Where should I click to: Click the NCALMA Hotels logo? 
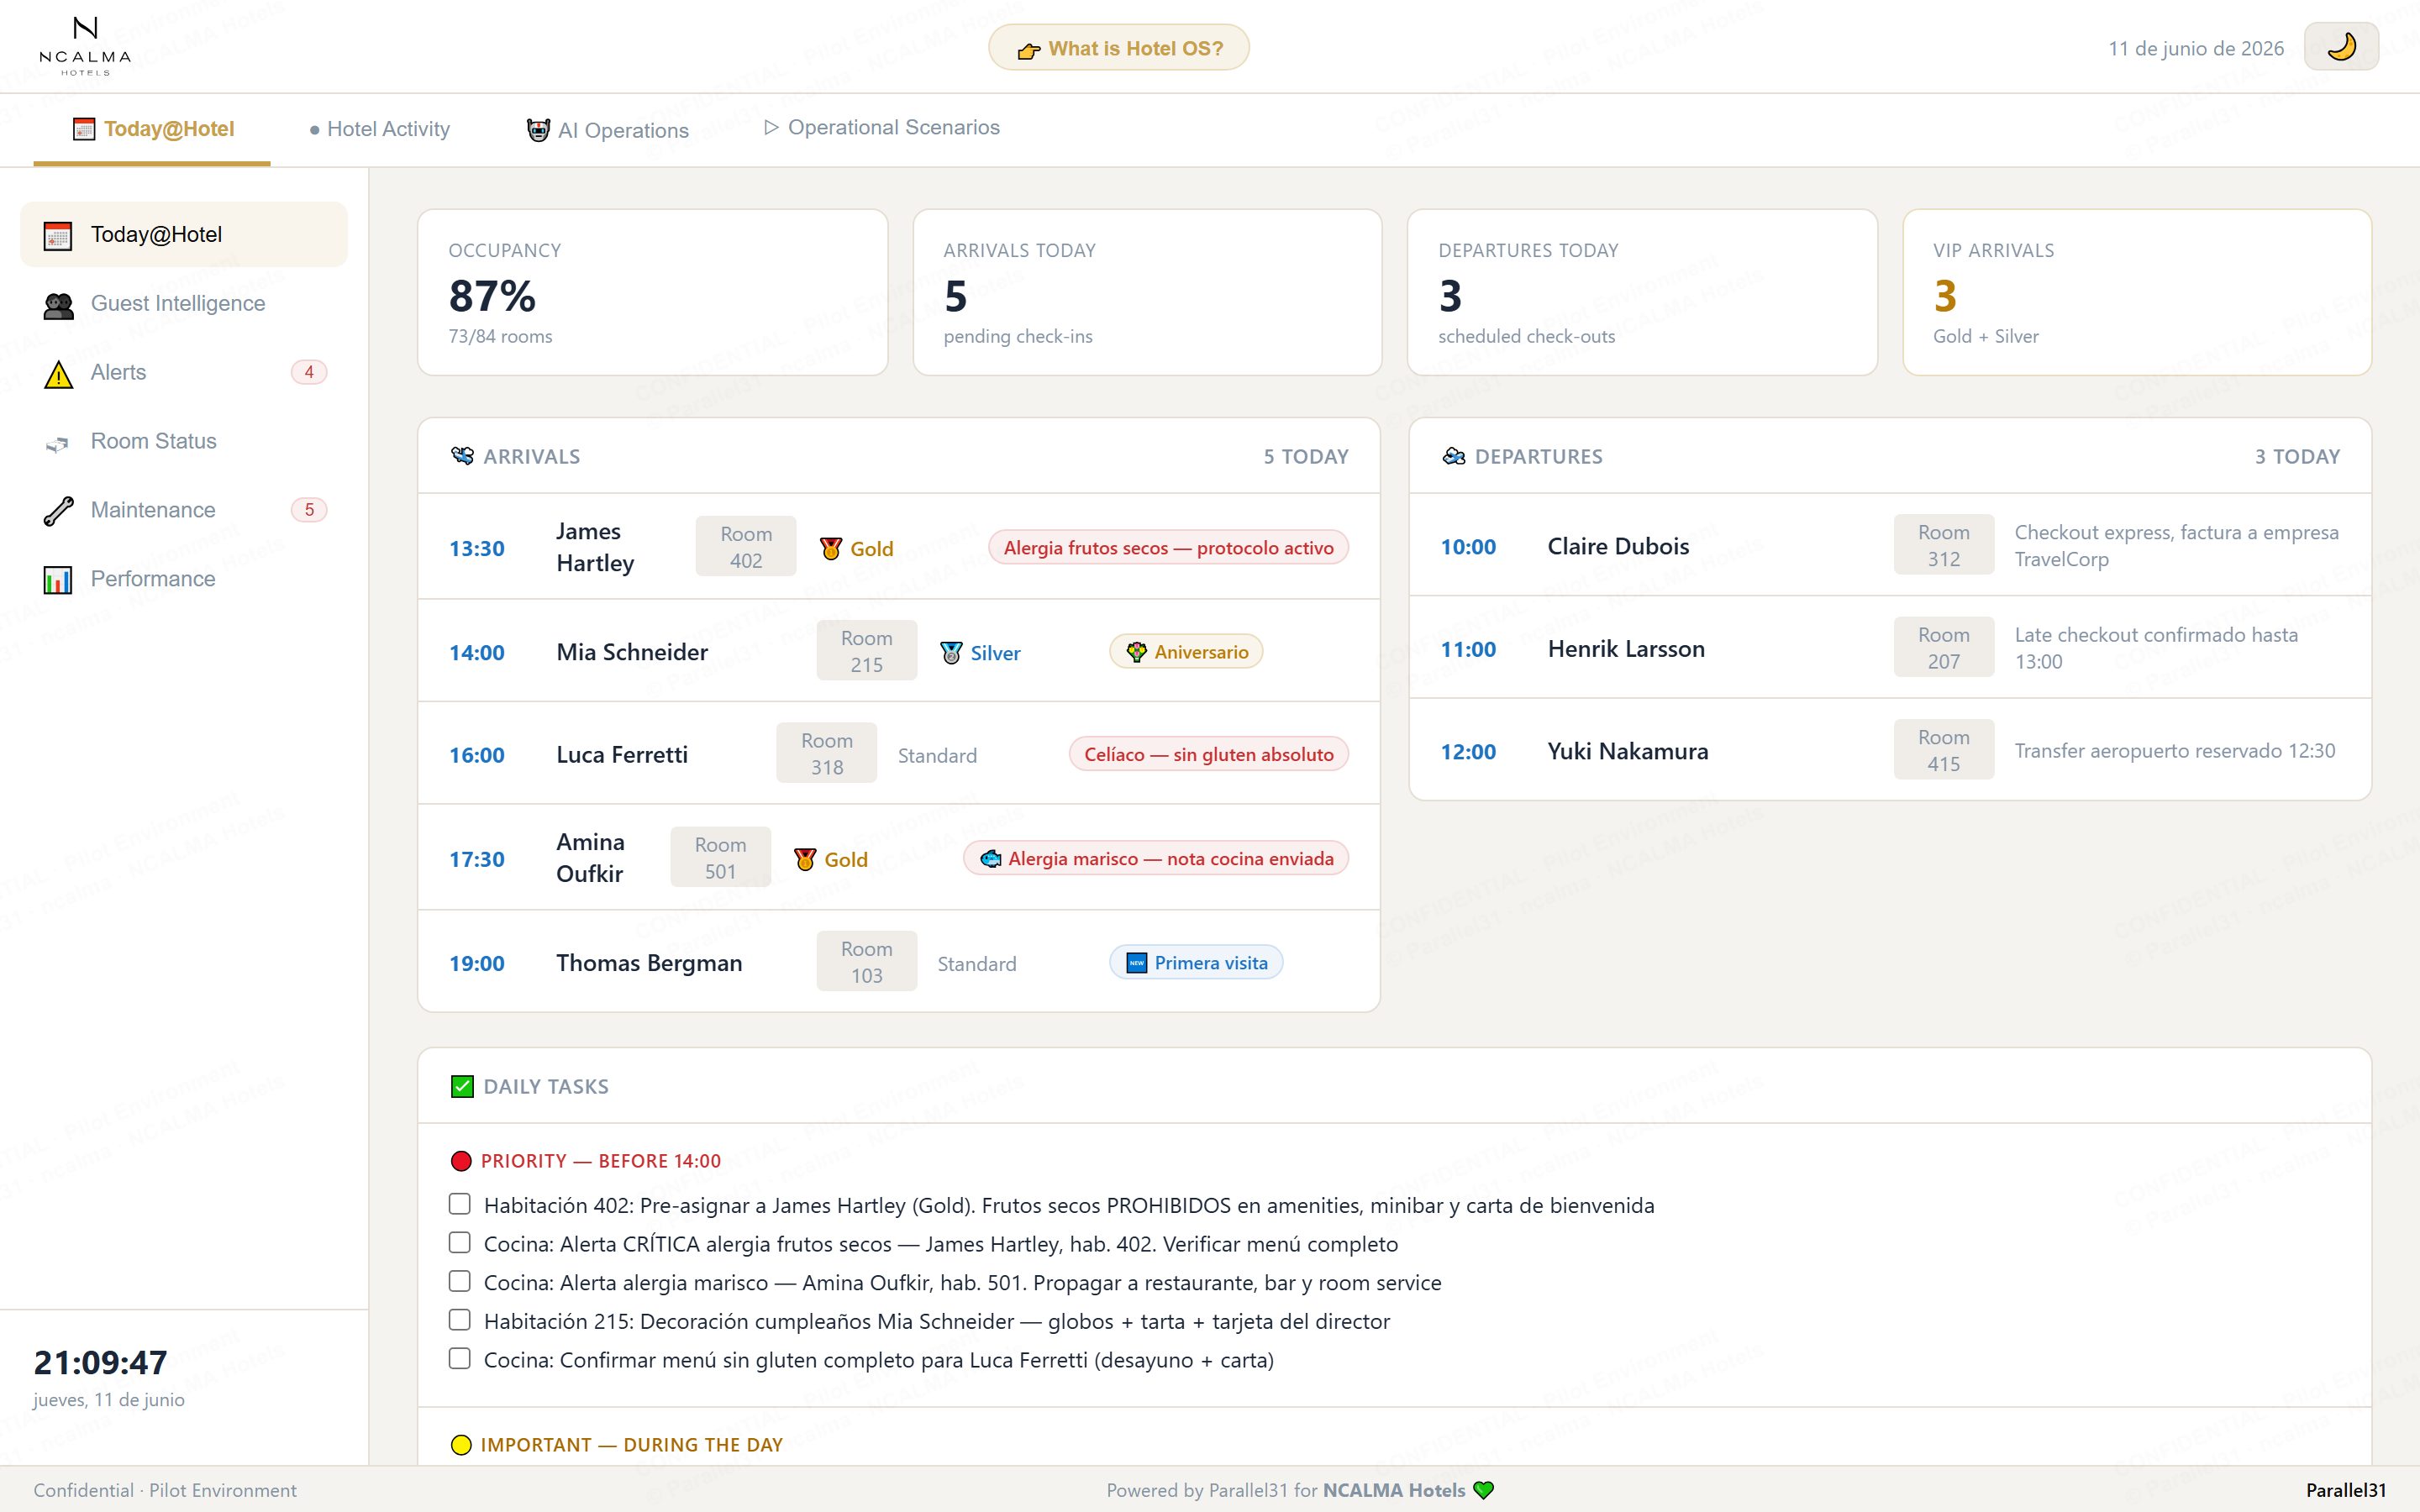(85, 46)
